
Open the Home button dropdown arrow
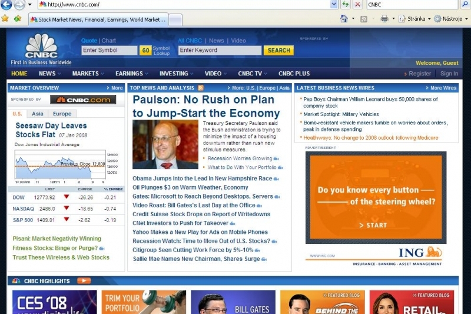(x=353, y=19)
